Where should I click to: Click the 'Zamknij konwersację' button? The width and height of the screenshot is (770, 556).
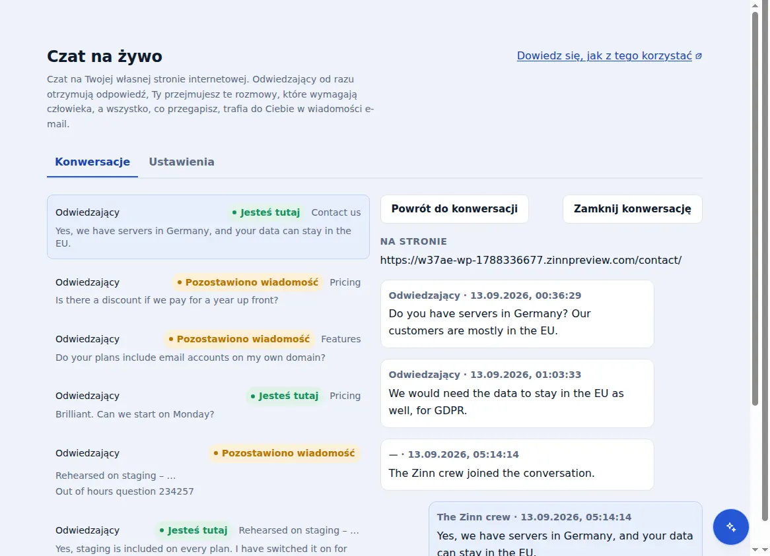coord(632,209)
